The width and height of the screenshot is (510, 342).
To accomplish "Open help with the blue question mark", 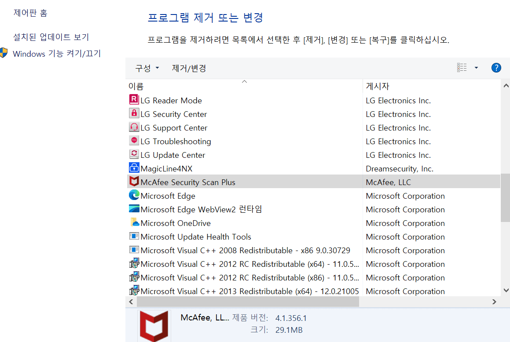I will click(x=496, y=68).
